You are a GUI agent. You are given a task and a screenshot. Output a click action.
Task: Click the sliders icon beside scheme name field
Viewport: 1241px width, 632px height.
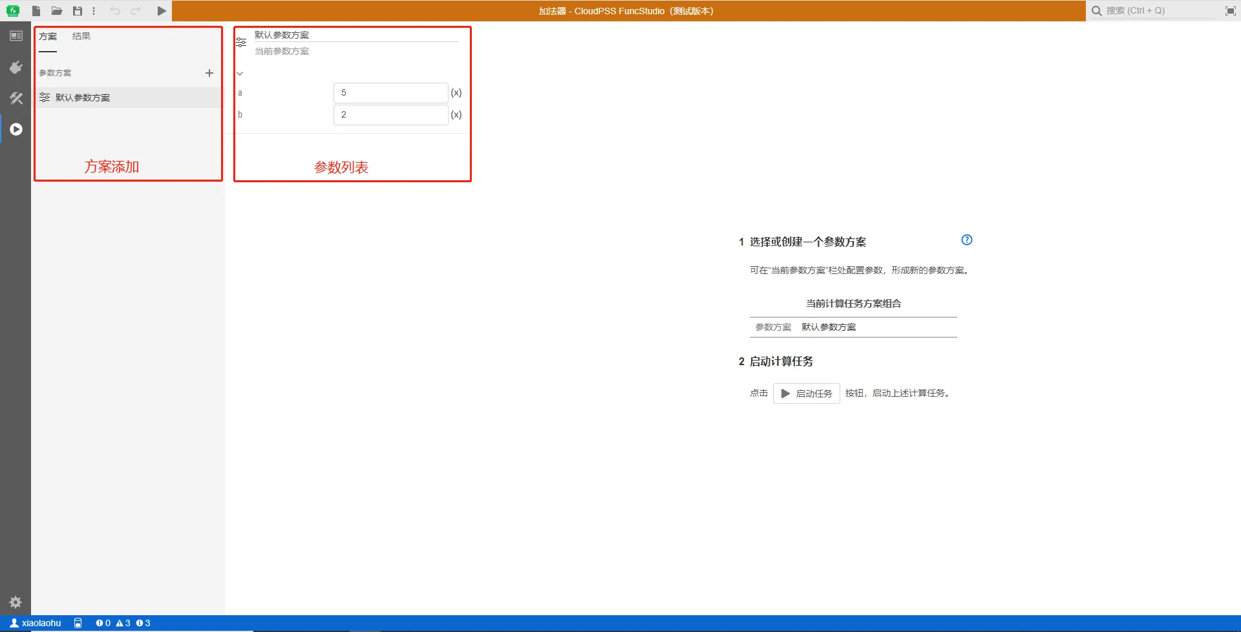[x=241, y=42]
